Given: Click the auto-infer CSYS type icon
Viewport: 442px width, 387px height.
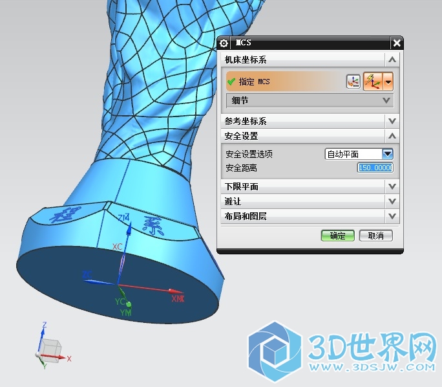Looking at the screenshot, I should [x=373, y=82].
